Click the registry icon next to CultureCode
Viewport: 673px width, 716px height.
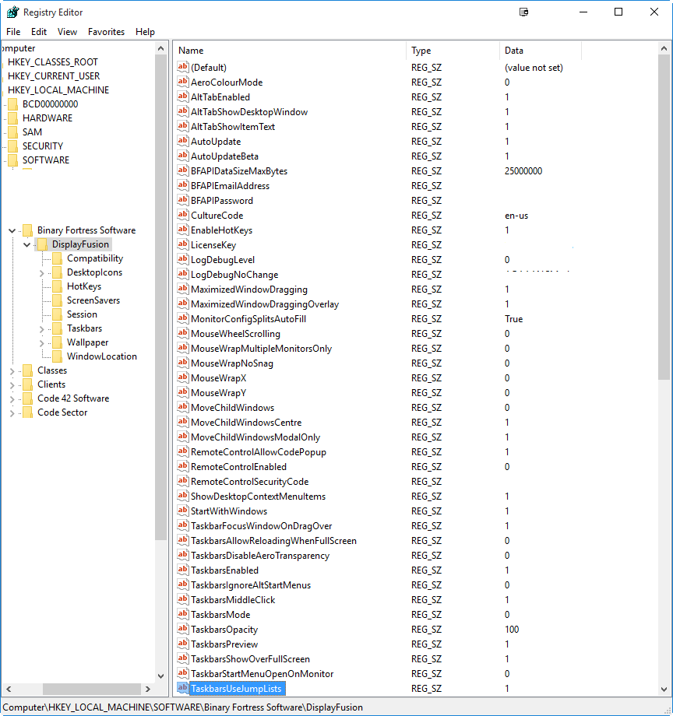click(x=183, y=216)
